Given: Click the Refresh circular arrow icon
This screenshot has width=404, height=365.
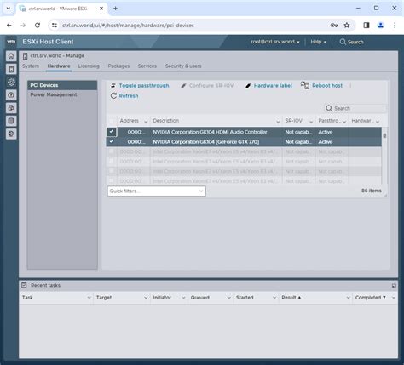Looking at the screenshot, I should coord(113,95).
